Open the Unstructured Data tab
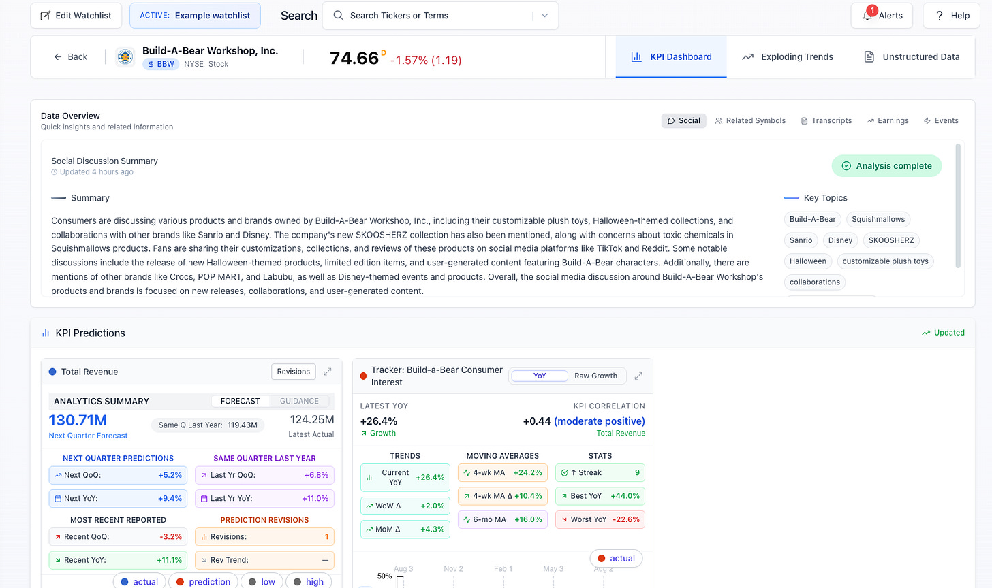The image size is (992, 588). [x=912, y=57]
